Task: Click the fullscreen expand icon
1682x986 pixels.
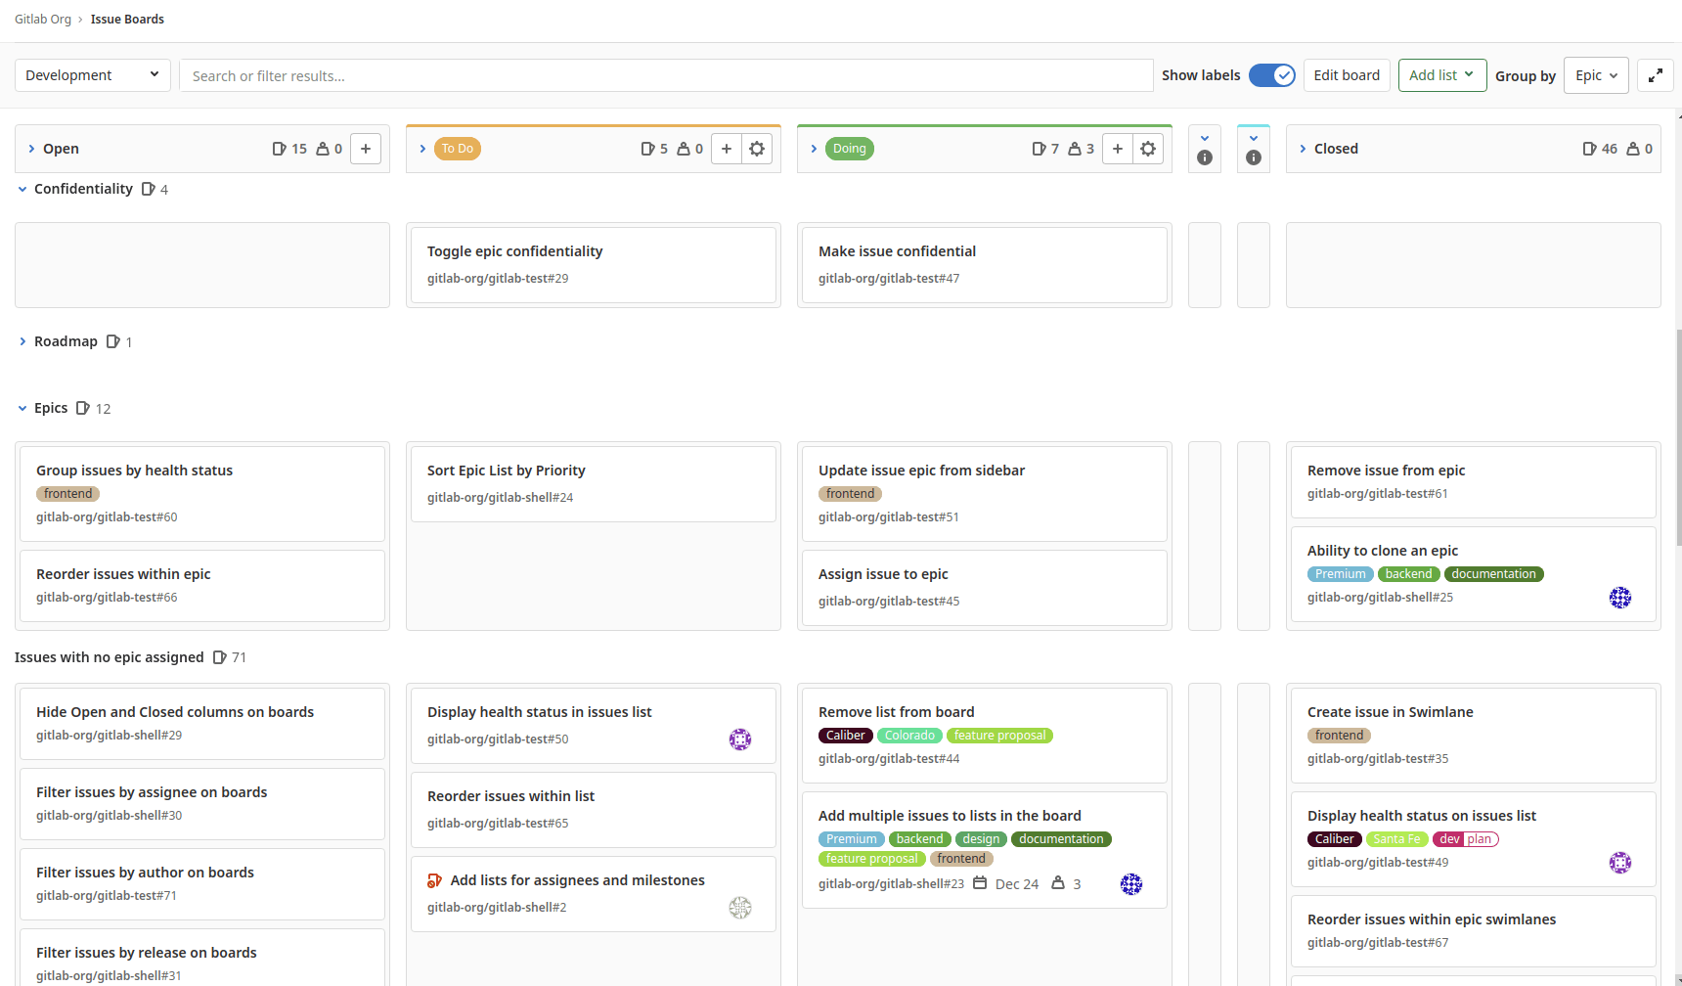Action: coord(1655,75)
